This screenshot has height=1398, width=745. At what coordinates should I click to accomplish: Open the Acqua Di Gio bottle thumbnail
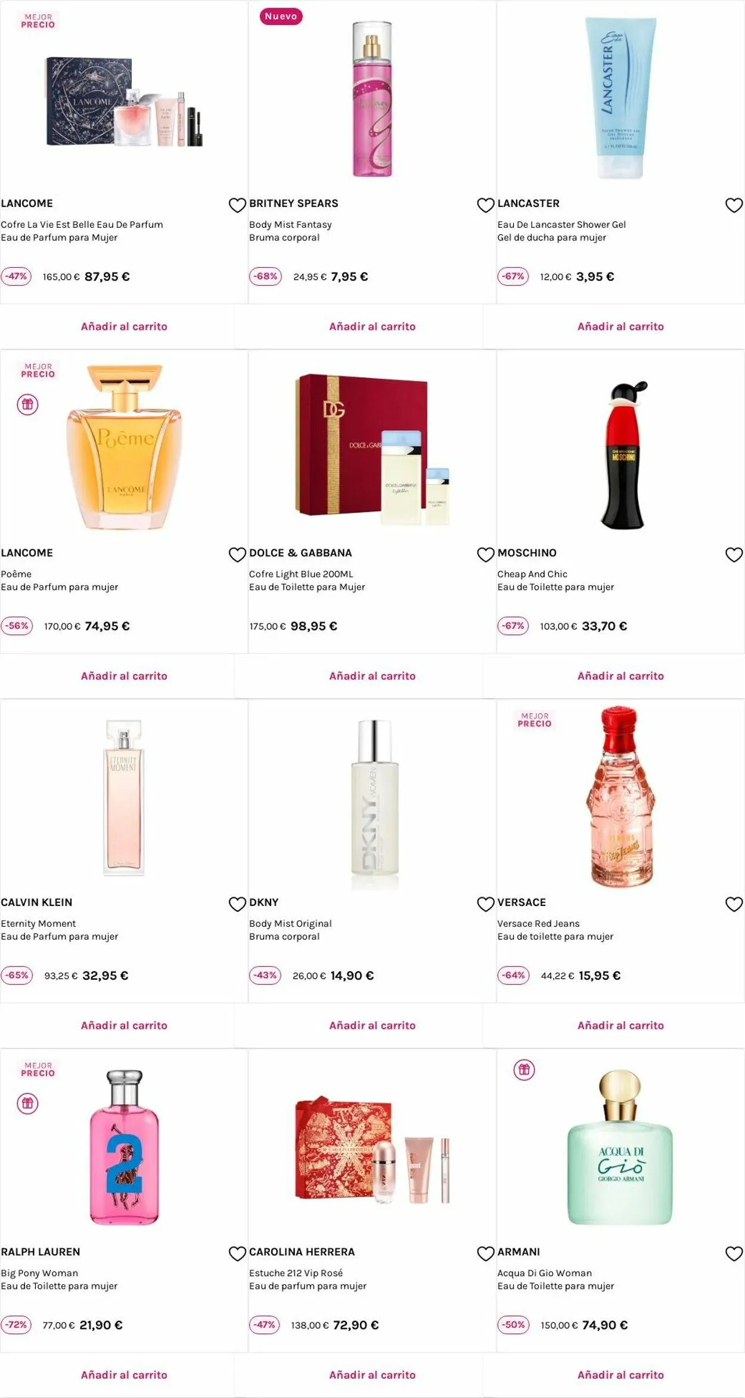coord(620,1147)
